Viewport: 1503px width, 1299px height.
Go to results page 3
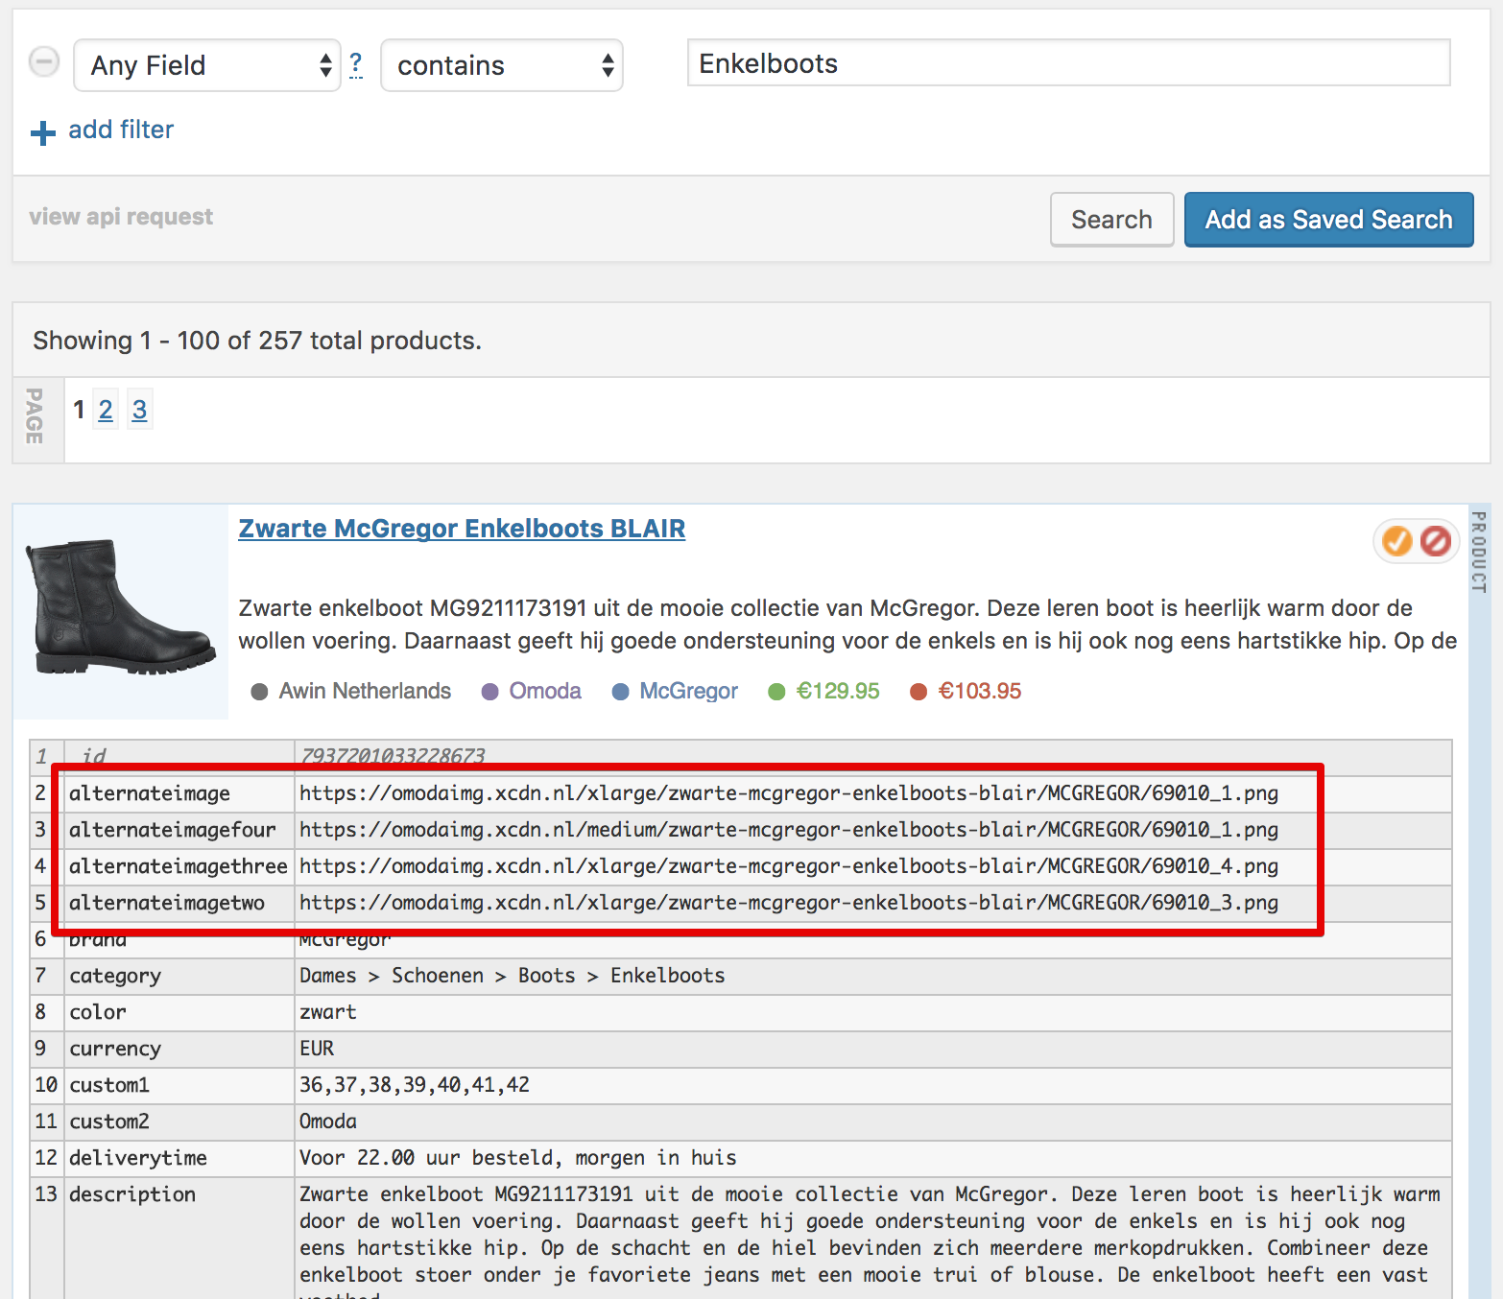tap(139, 410)
